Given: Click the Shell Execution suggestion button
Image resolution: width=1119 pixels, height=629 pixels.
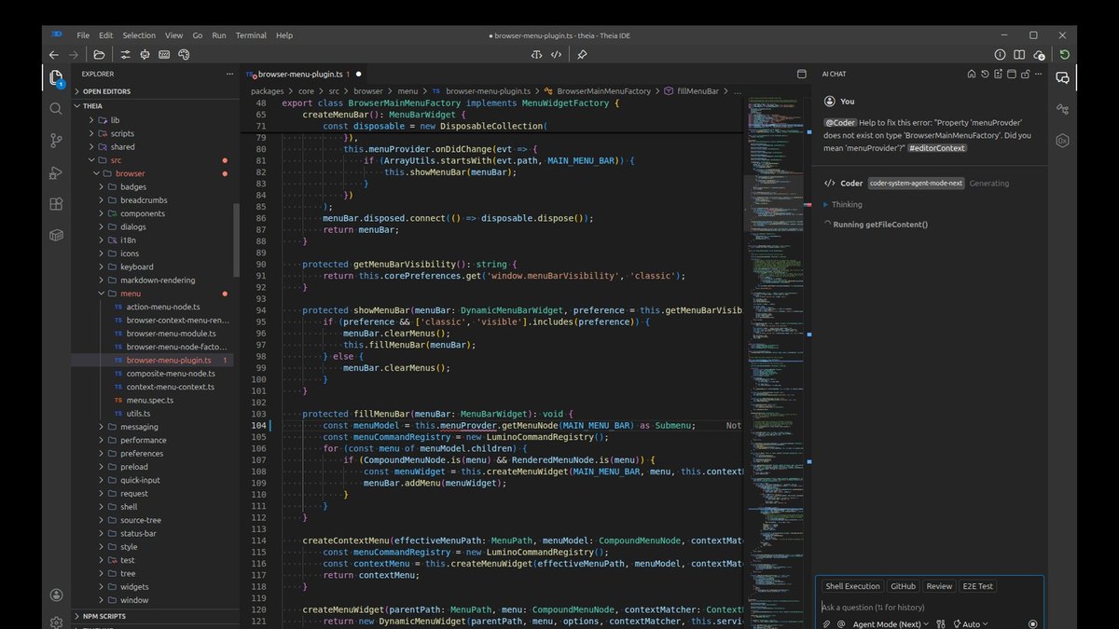Looking at the screenshot, I should pyautogui.click(x=852, y=586).
